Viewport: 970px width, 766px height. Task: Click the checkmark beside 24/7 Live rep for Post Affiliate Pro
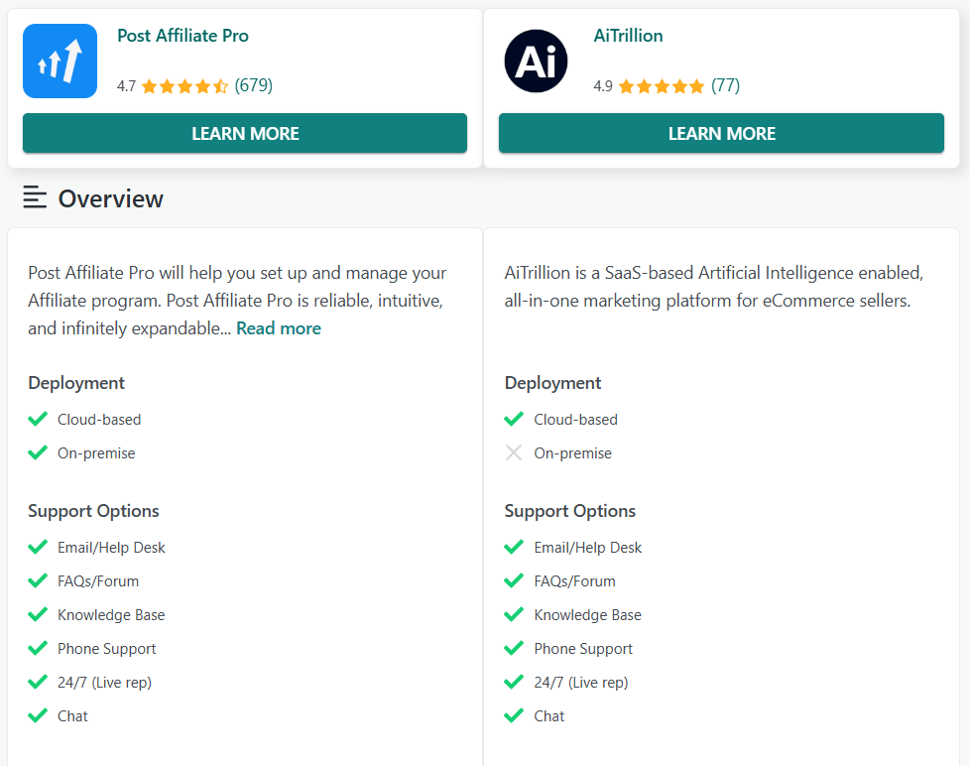tap(37, 682)
